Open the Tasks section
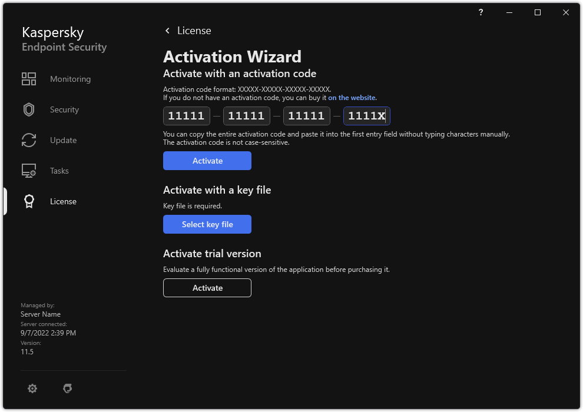583x412 pixels. pyautogui.click(x=59, y=171)
